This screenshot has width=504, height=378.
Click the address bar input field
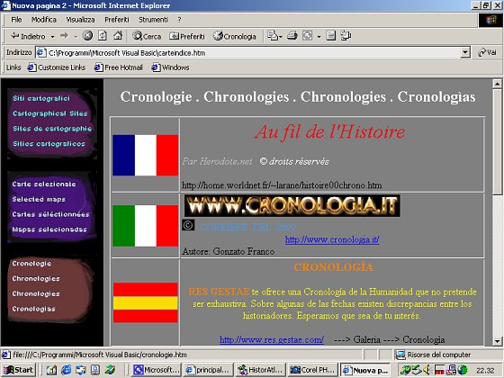click(x=253, y=52)
